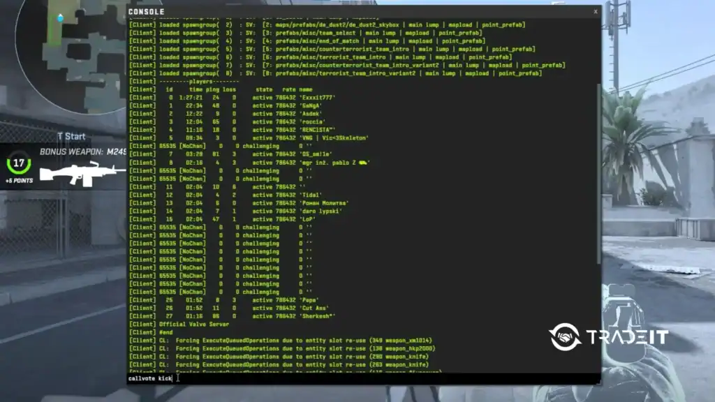Click the spawngroup 5 counterterrorist_team_intro line
715x402 pixels.
(332, 50)
